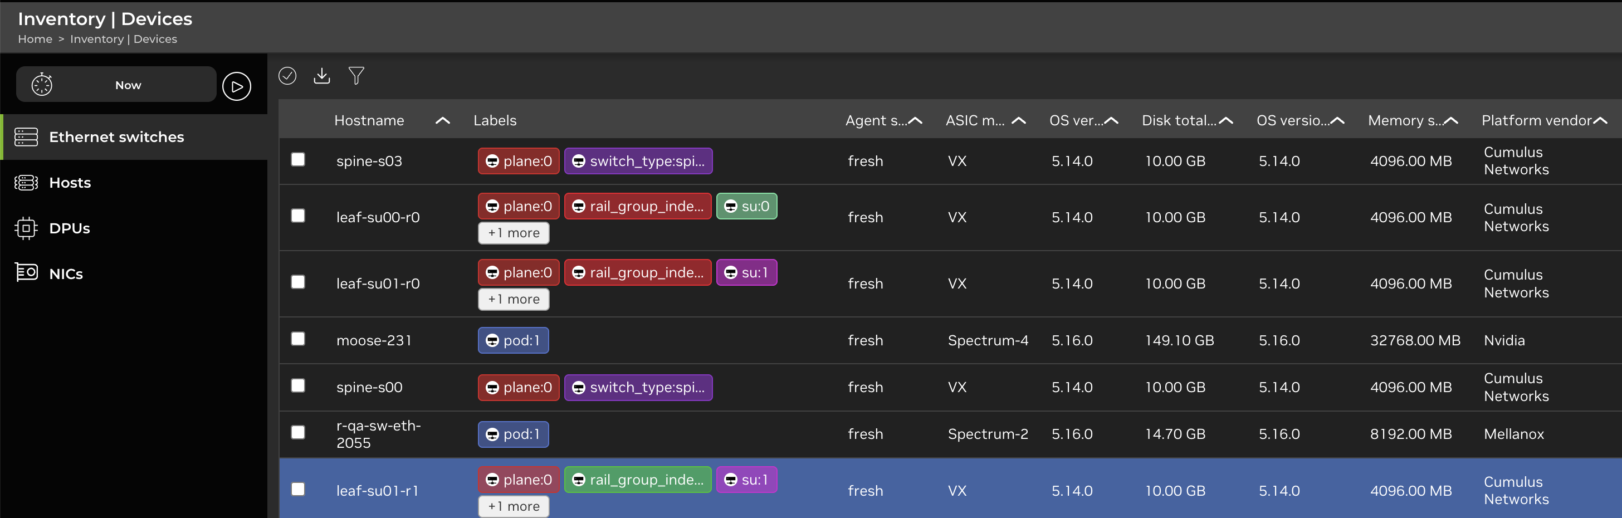Click the download export icon

(x=322, y=76)
